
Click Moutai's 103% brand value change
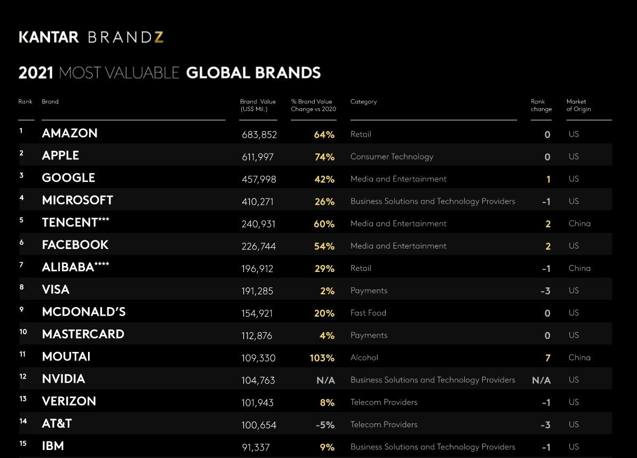[322, 358]
